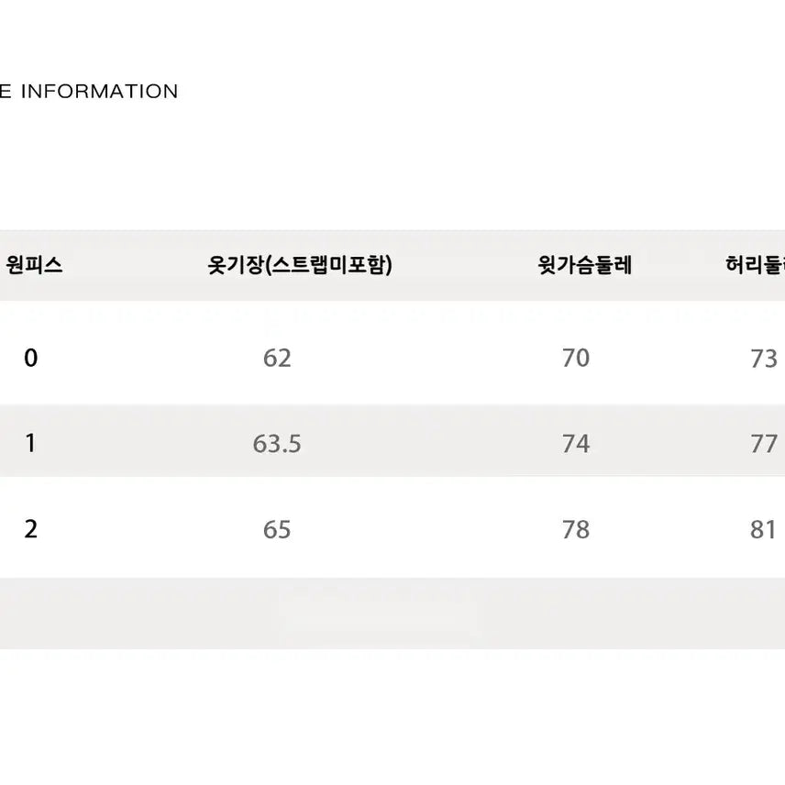
Task: Click the shaded size 1 row background
Action: 392,440
